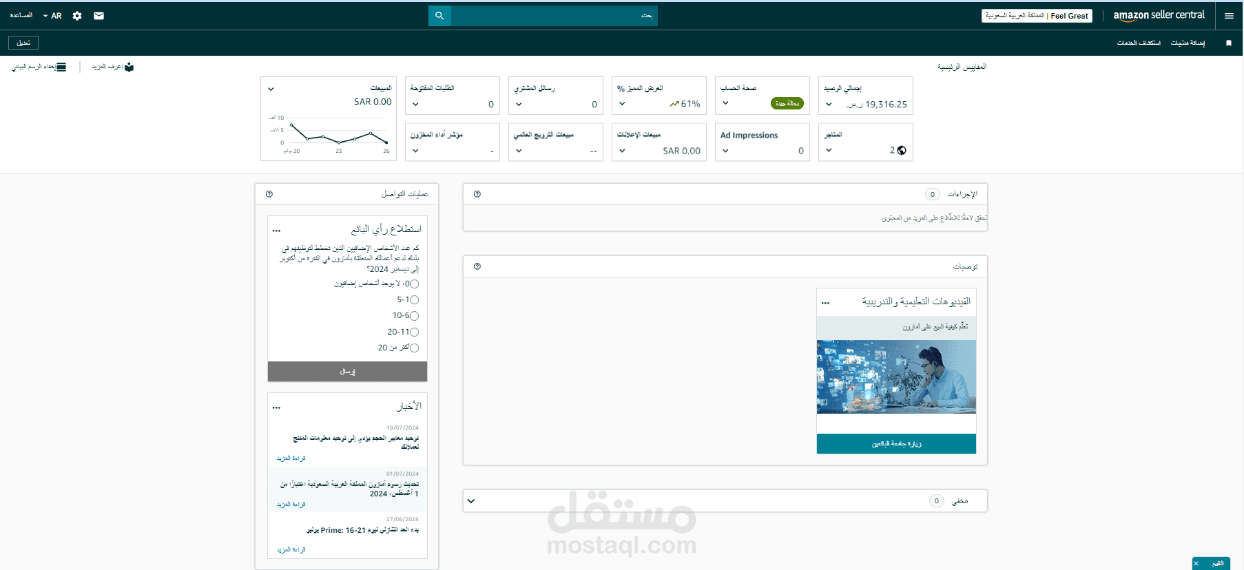The width and height of the screenshot is (1244, 570).
Task: Open the messages envelope icon
Action: (x=99, y=16)
